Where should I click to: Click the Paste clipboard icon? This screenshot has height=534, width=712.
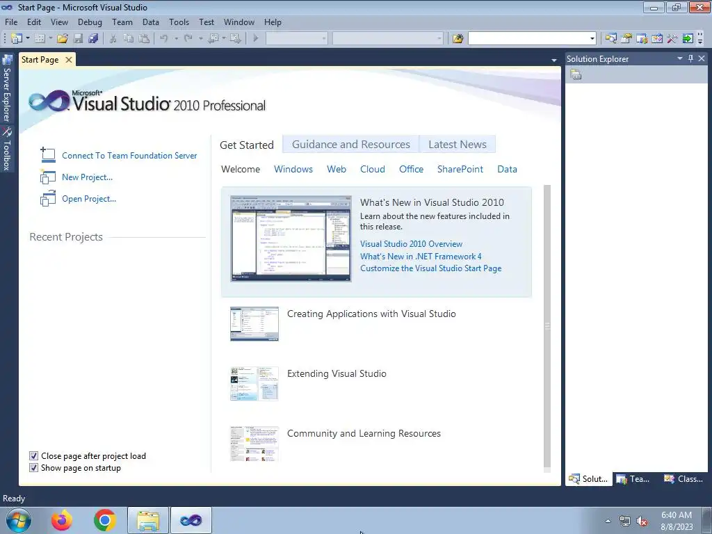[x=144, y=39]
